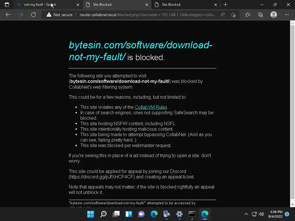Image resolution: width=295 pixels, height=221 pixels.
Task: Open taskbar Search
Action: click(103, 214)
